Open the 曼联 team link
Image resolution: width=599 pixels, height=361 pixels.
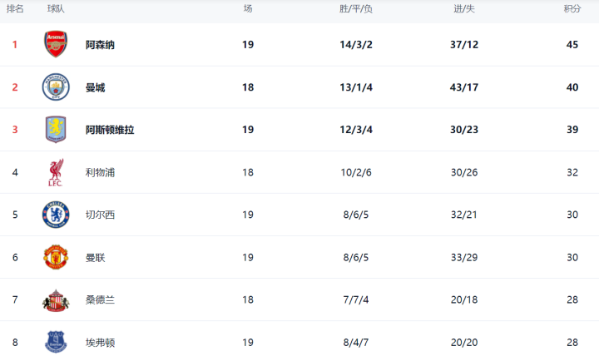coord(95,258)
